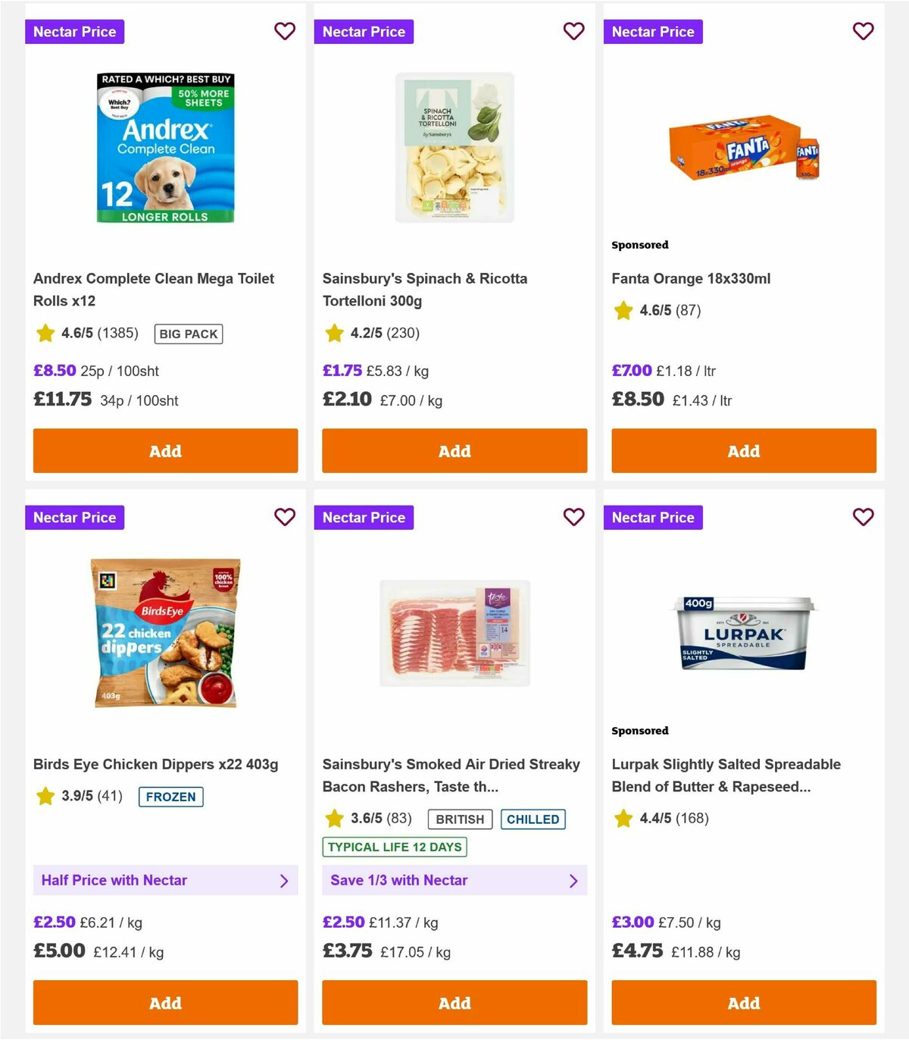This screenshot has width=909, height=1040.
Task: Favourite the Spinach & Ricotta Tortelloni
Action: (x=574, y=31)
